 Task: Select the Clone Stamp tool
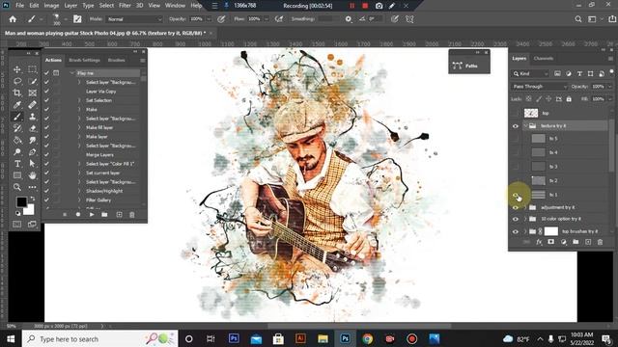[32, 117]
